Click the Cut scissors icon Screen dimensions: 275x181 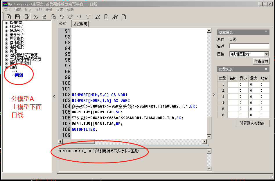tap(36, 17)
